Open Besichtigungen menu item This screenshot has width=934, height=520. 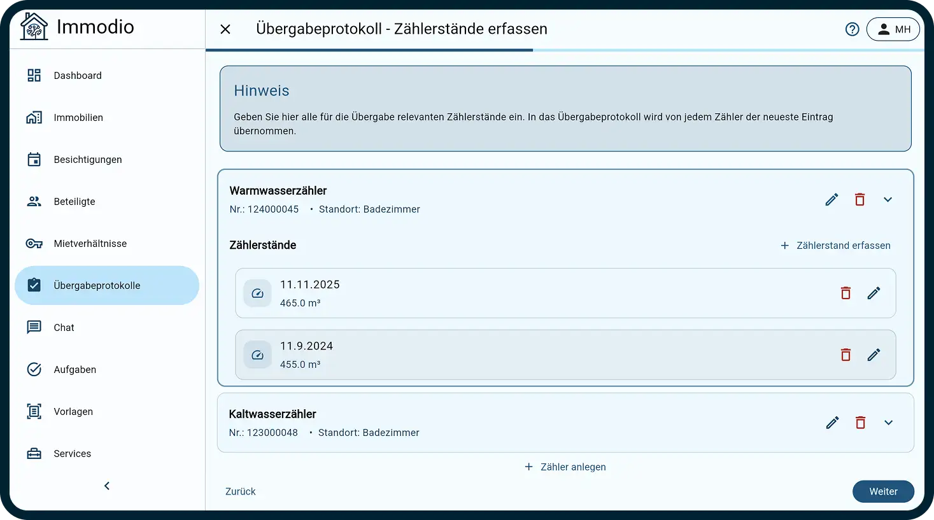107,159
